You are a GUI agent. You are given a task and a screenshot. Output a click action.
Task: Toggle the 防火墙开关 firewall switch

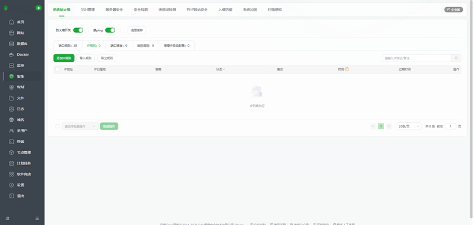pos(78,30)
